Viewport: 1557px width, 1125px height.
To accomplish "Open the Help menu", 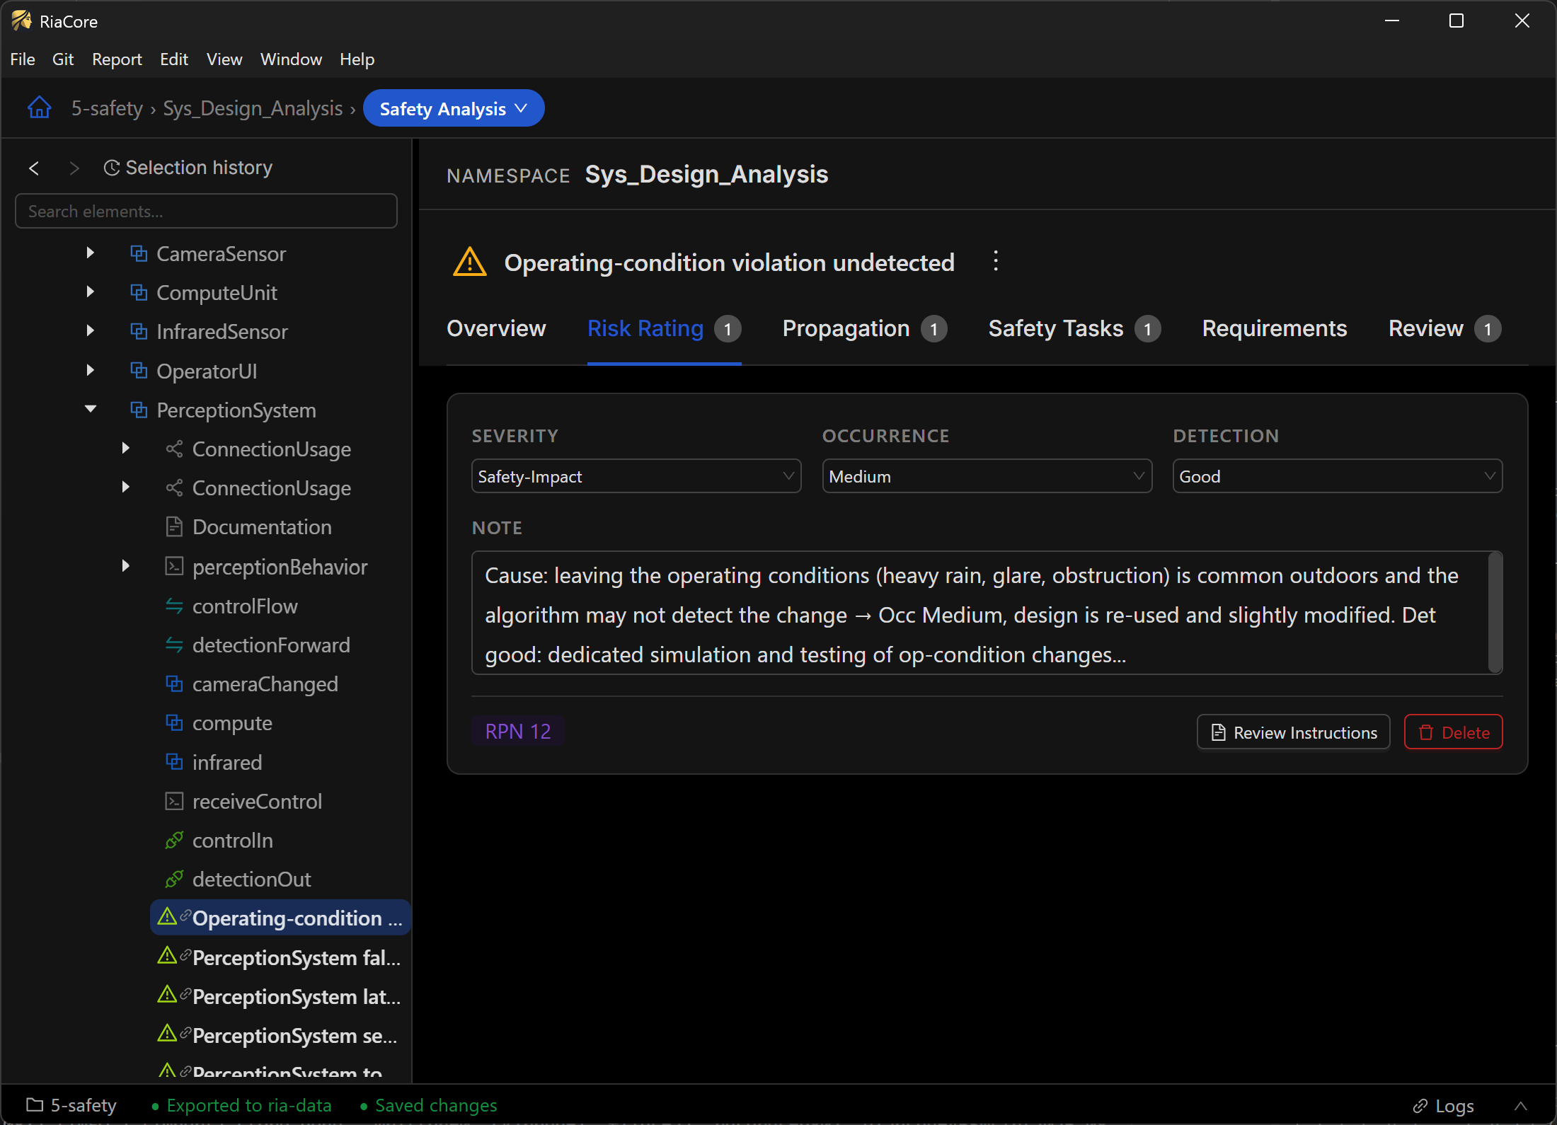I will 357,59.
